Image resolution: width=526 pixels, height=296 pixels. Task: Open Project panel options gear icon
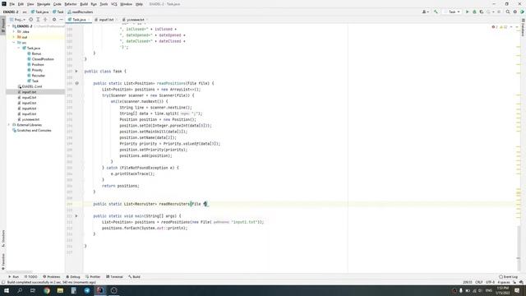click(x=54, y=20)
